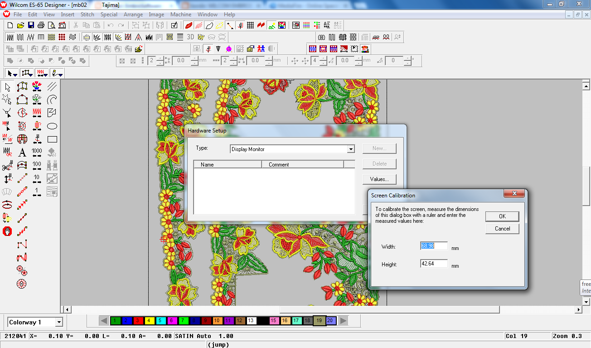The height and width of the screenshot is (348, 591).
Task: Click the stepper beside the value 4
Action: click(324, 60)
